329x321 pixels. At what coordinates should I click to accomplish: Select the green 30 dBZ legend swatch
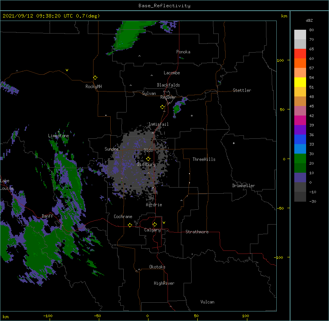300,159
